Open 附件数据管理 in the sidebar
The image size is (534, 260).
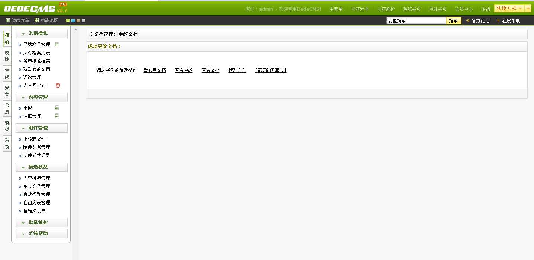tap(36, 147)
